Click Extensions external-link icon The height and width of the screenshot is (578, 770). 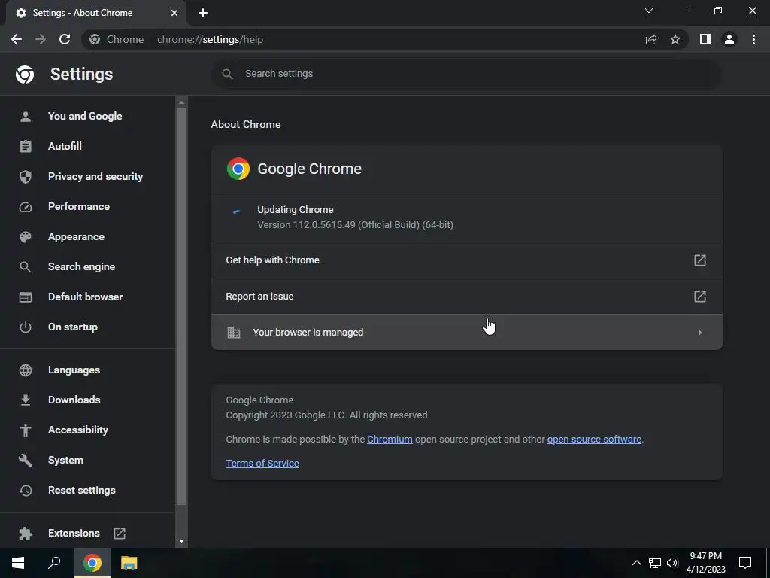pos(120,534)
